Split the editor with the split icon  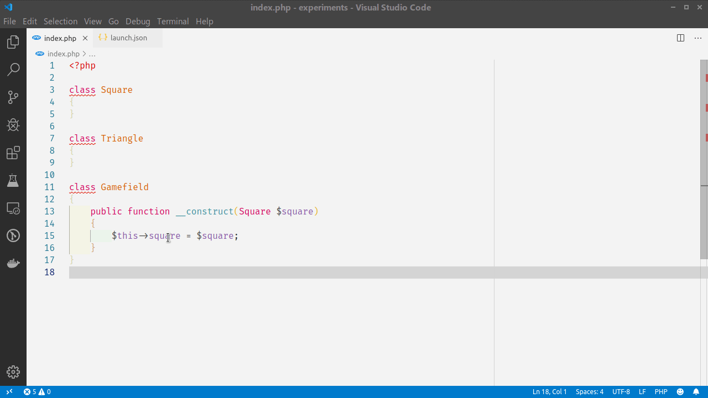(680, 38)
